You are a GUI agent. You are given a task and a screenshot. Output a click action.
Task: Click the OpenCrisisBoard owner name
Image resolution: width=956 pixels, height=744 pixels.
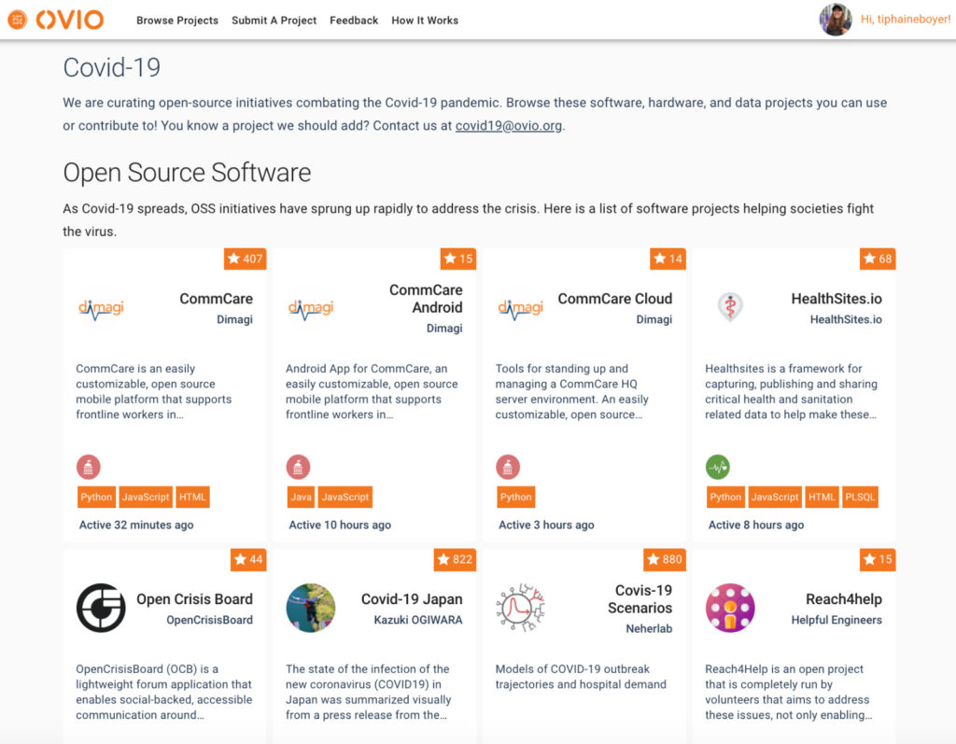[x=209, y=620]
